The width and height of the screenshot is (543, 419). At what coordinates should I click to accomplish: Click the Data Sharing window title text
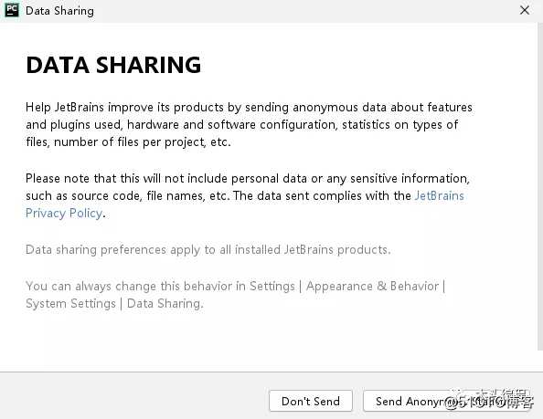click(x=59, y=11)
